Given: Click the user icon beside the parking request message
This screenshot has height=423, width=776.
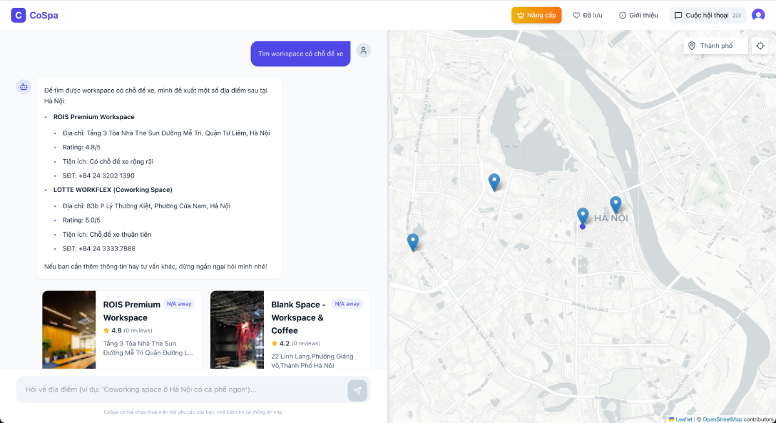Looking at the screenshot, I should click(363, 50).
